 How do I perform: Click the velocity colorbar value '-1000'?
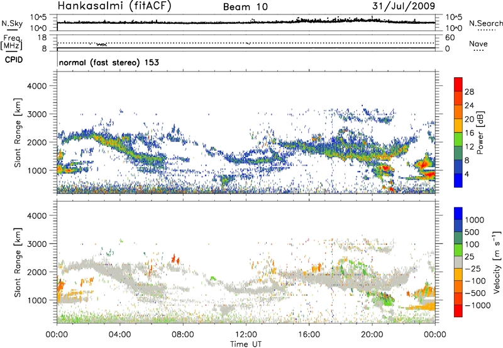click(x=478, y=305)
